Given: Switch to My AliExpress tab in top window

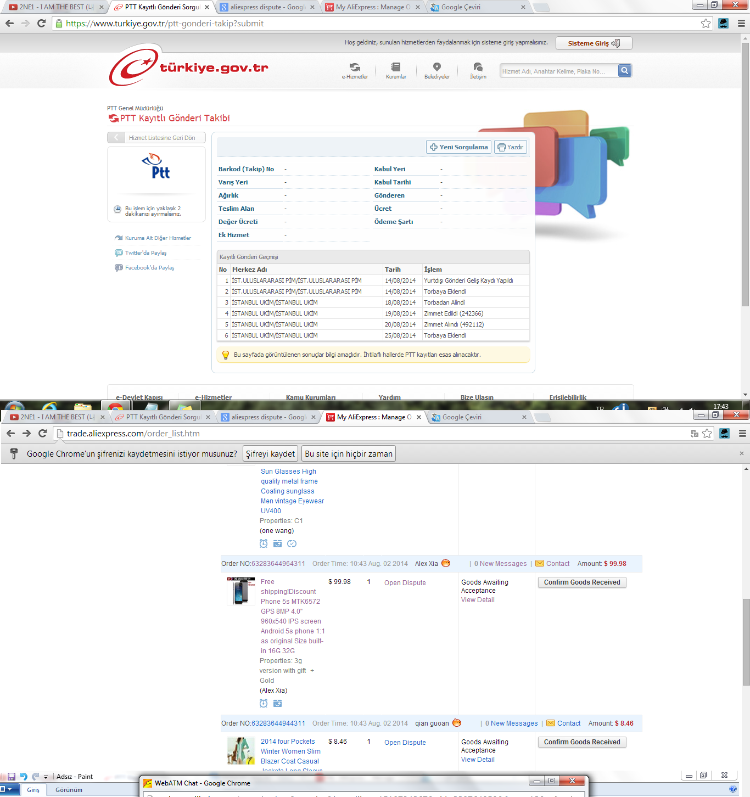Looking at the screenshot, I should point(373,7).
